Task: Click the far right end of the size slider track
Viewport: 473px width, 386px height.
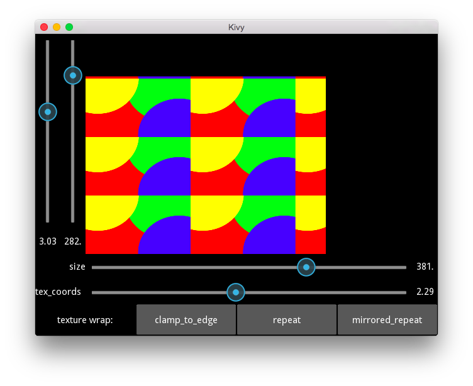Action: point(406,267)
